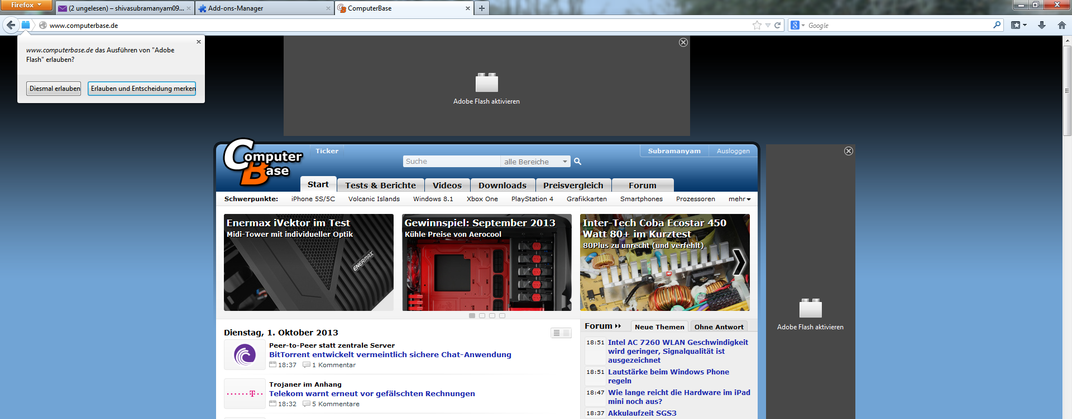This screenshot has height=419, width=1072.
Task: Toggle the news list view layout icon
Action: pyautogui.click(x=561, y=333)
